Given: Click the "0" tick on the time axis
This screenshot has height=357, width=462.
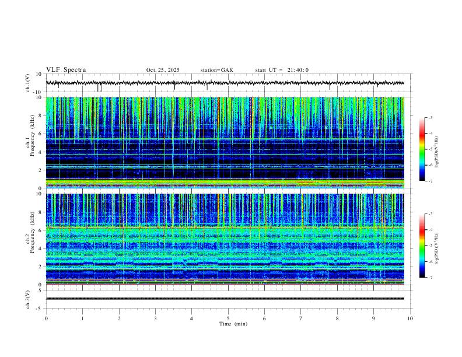Looking at the screenshot, I should point(46,318).
